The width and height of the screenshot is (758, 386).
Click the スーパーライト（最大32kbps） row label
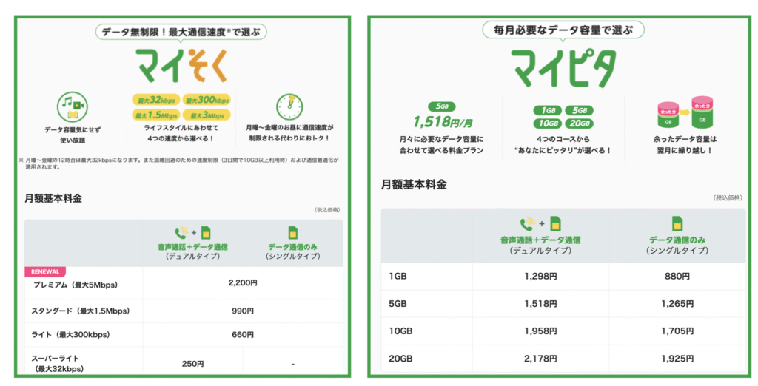click(58, 363)
